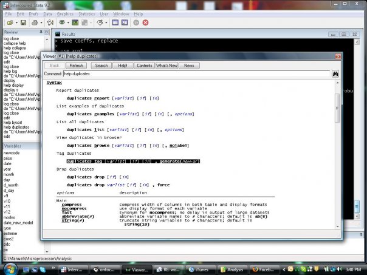This screenshot has width=367, height=275.
Task: Click the volume speaker tray icon
Action: (x=340, y=270)
